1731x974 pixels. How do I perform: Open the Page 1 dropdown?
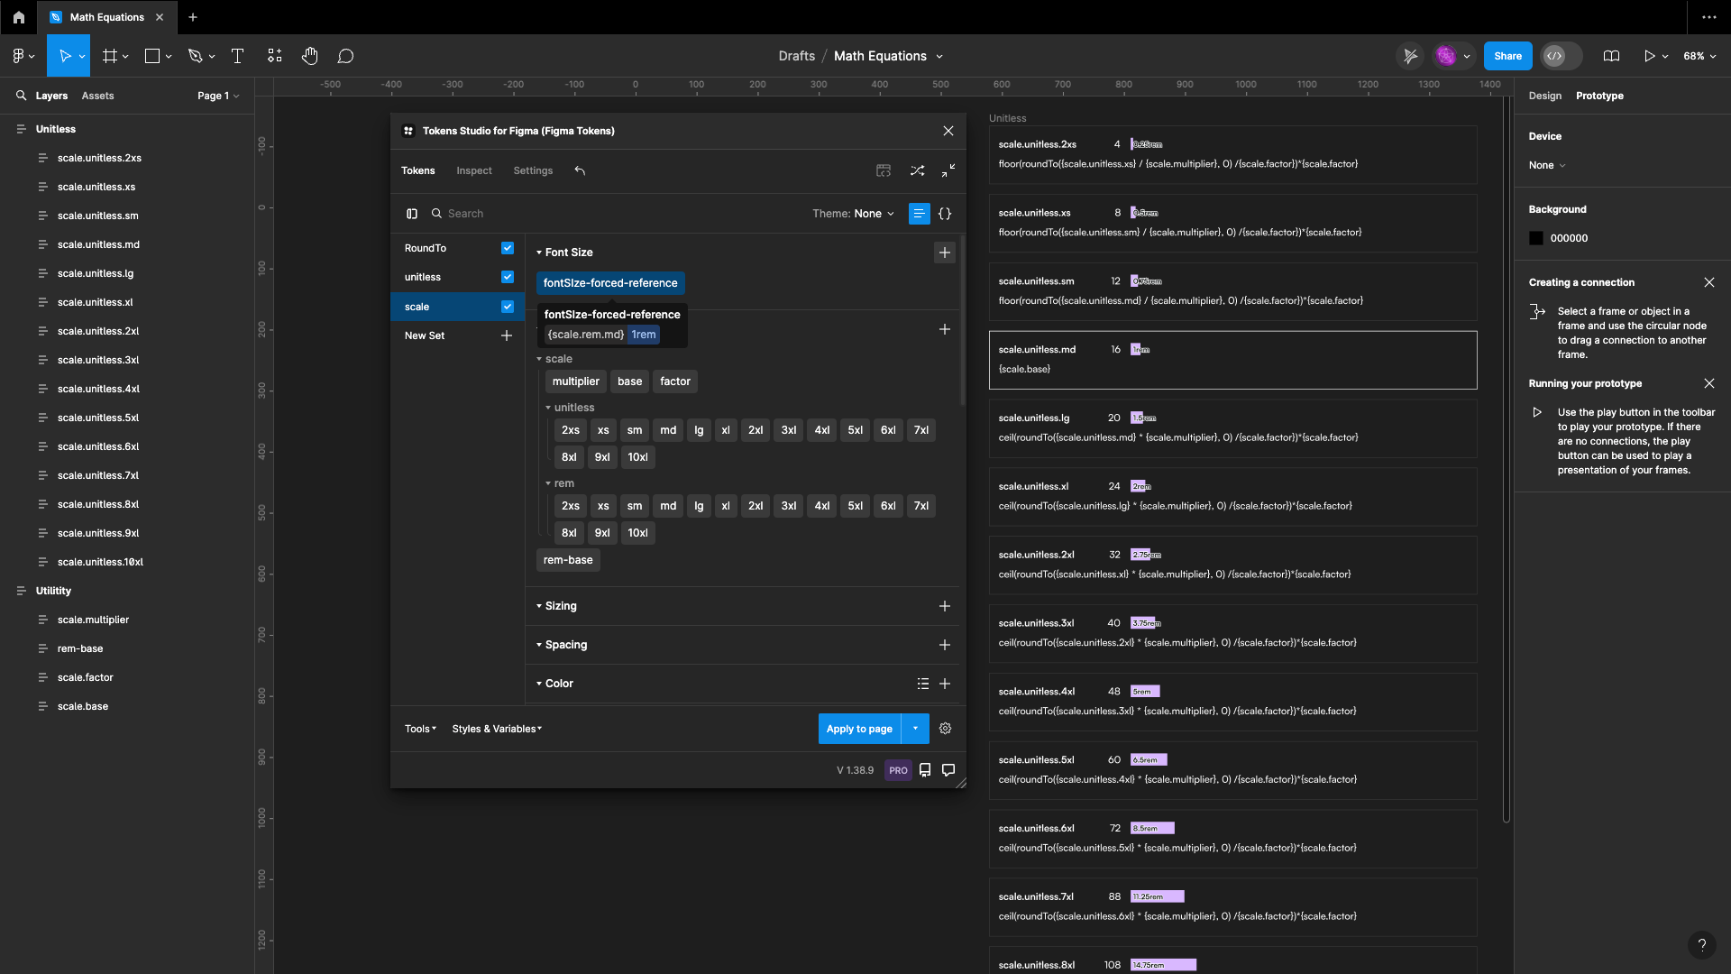click(x=218, y=96)
